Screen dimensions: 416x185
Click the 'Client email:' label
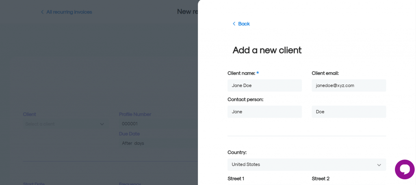click(325, 73)
